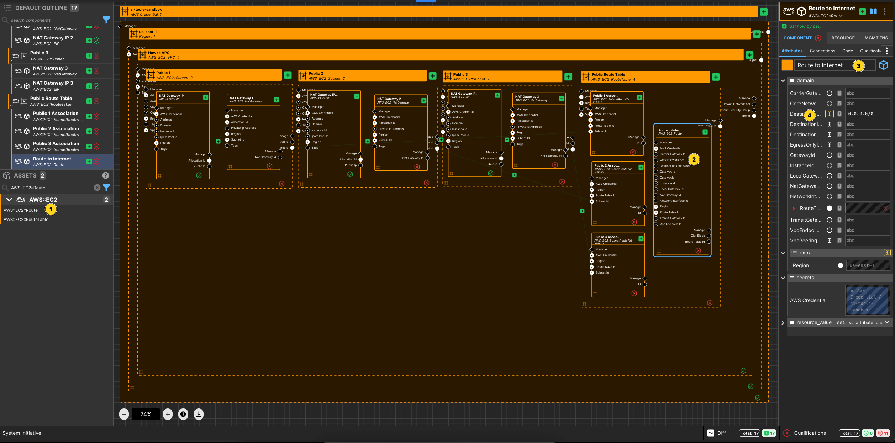The width and height of the screenshot is (895, 443).
Task: Select AWS::EC2::Route asset
Action: point(21,210)
